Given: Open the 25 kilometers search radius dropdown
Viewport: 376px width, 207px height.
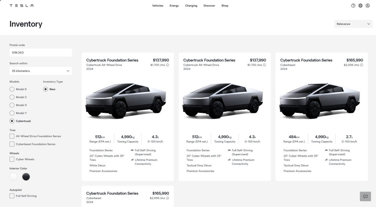Looking at the screenshot, I should click(x=40, y=71).
